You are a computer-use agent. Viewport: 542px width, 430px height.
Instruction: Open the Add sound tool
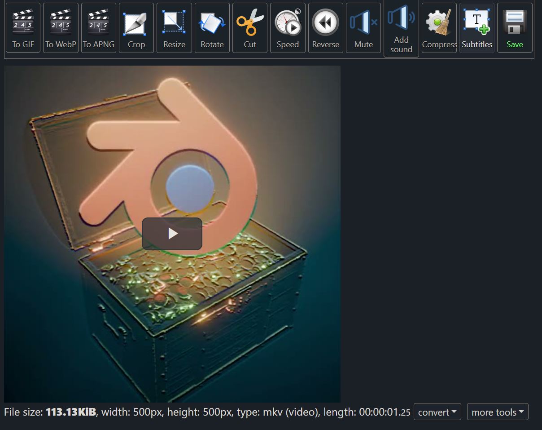pyautogui.click(x=401, y=29)
